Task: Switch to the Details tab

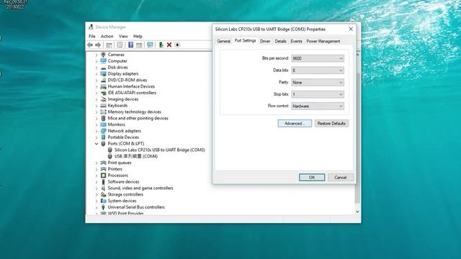Action: tap(280, 42)
